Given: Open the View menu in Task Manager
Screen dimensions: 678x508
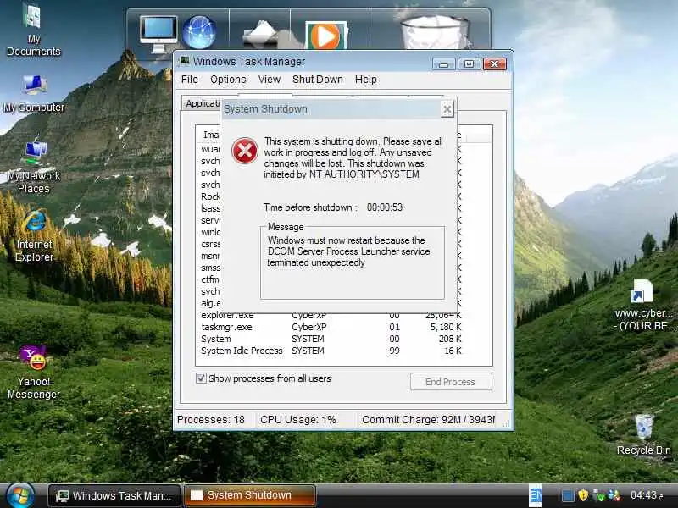Looking at the screenshot, I should point(269,80).
